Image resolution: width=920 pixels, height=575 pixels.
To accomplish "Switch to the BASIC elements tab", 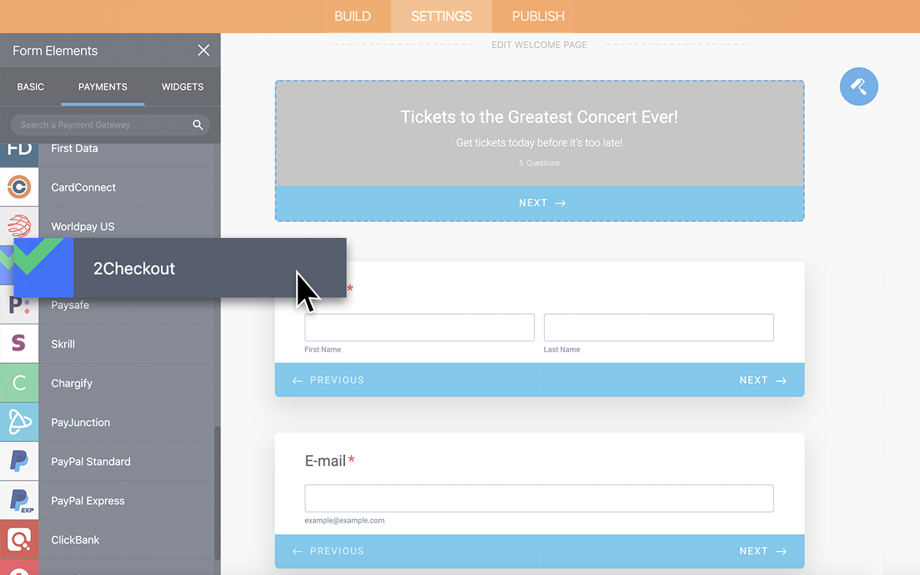I will point(30,86).
